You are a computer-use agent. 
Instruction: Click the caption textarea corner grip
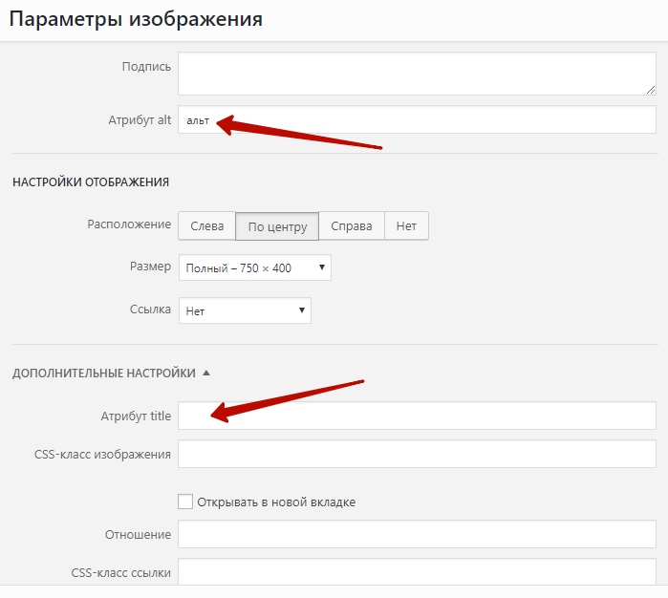click(x=651, y=90)
